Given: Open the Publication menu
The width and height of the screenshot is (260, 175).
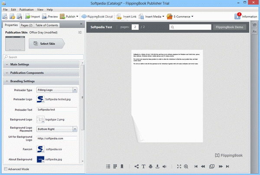Looking at the screenshot, I should click(26, 10).
